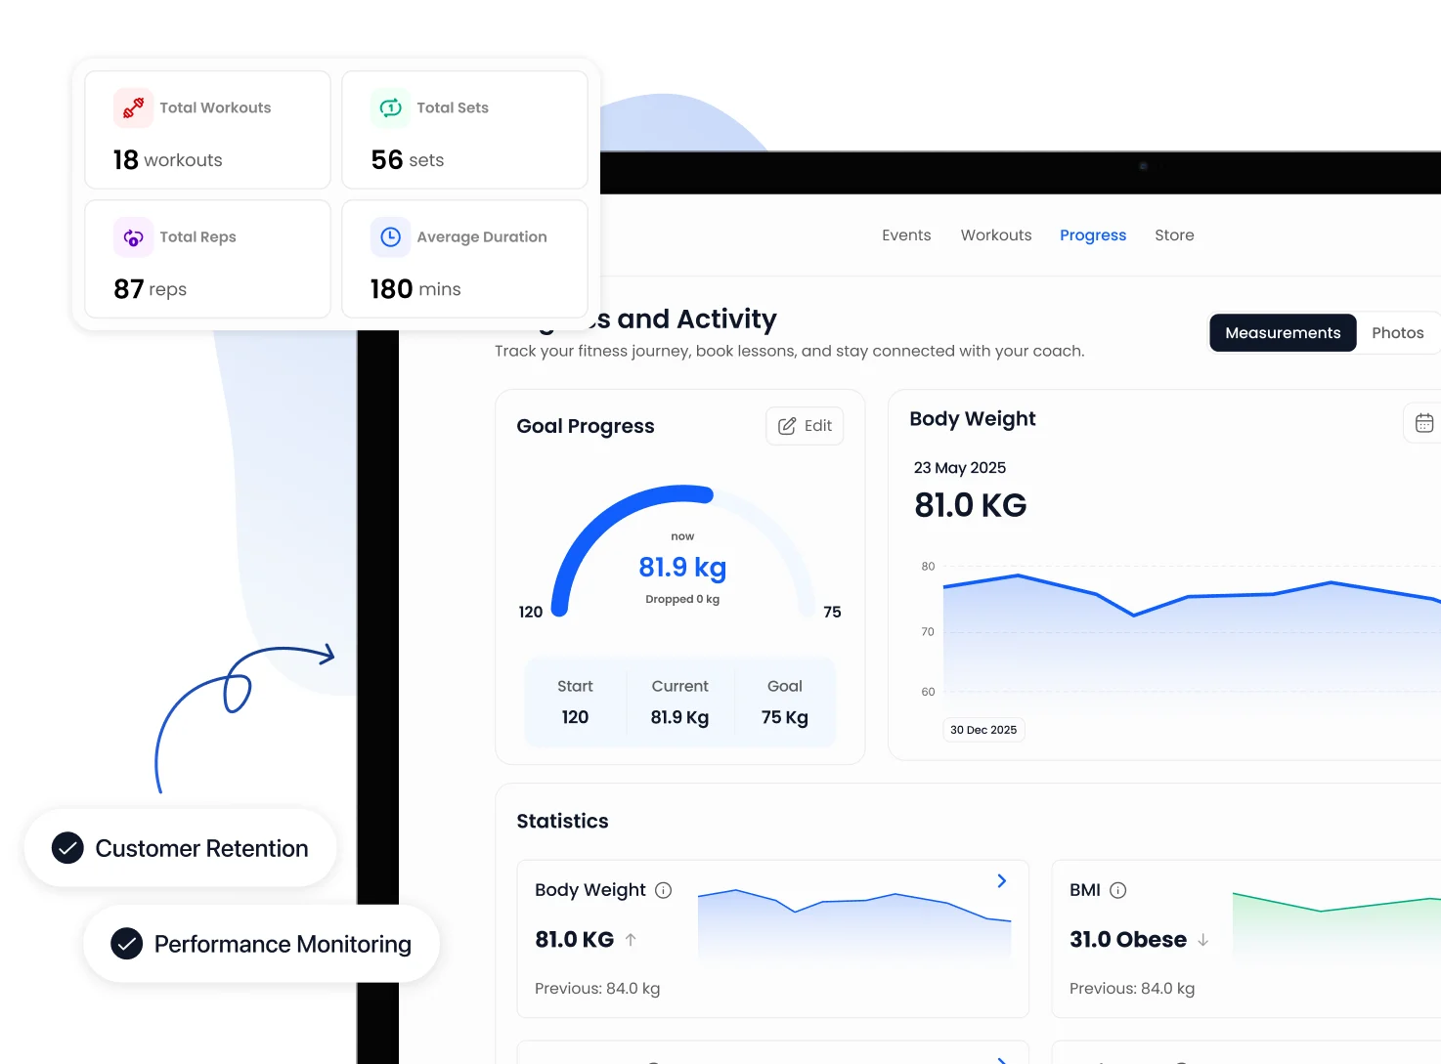Click the Customer Retention label
1441x1064 pixels.
201,848
